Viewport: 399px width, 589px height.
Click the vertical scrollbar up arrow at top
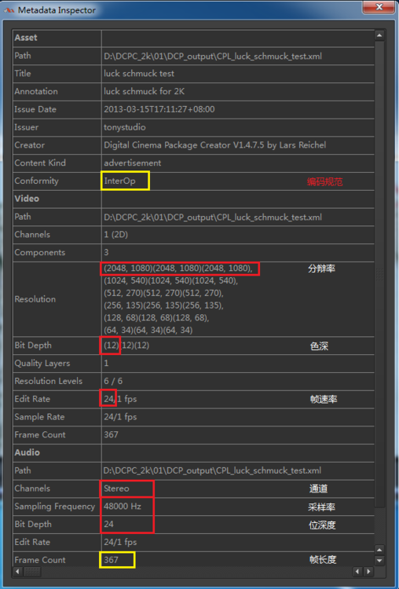click(x=379, y=35)
